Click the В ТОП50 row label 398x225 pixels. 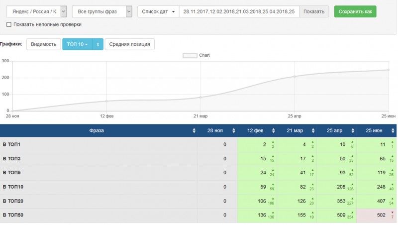point(13,215)
